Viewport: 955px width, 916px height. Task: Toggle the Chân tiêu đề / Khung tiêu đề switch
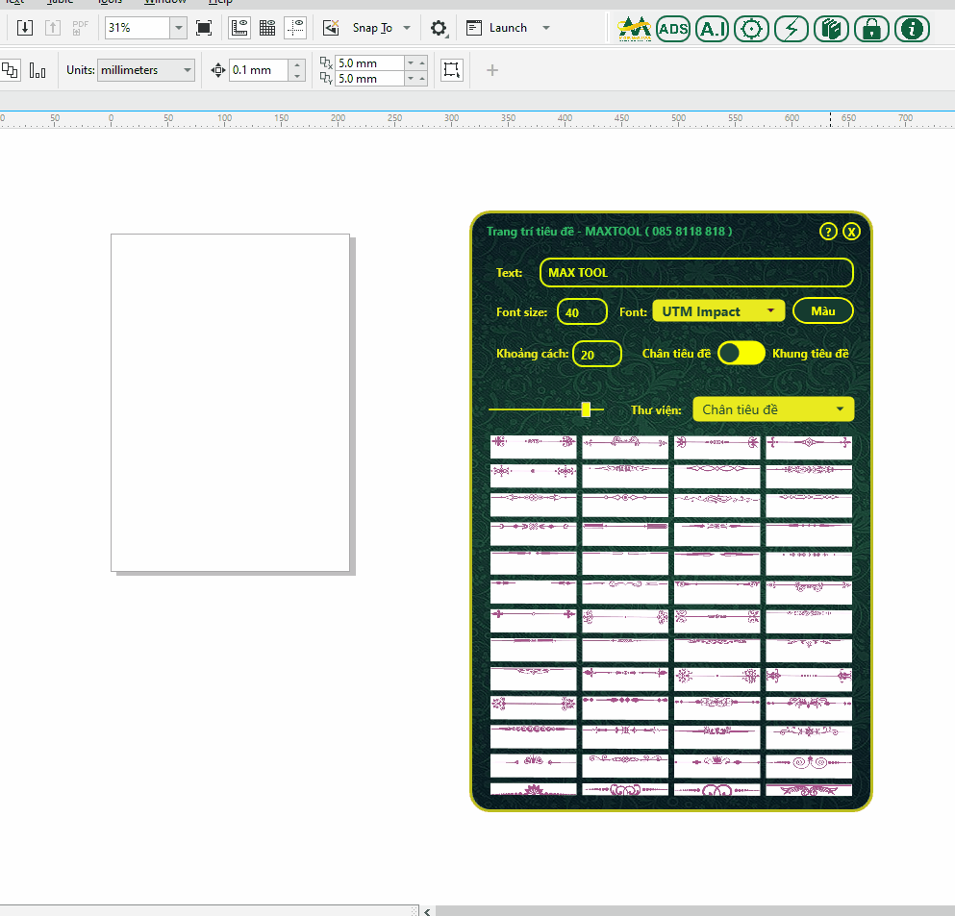pyautogui.click(x=741, y=354)
